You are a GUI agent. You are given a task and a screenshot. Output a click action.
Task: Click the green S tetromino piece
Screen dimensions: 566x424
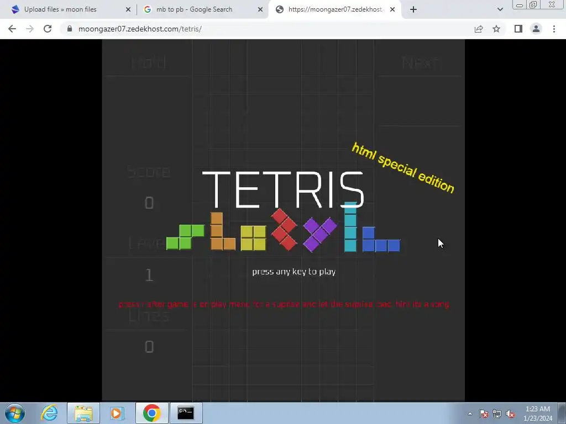point(186,237)
